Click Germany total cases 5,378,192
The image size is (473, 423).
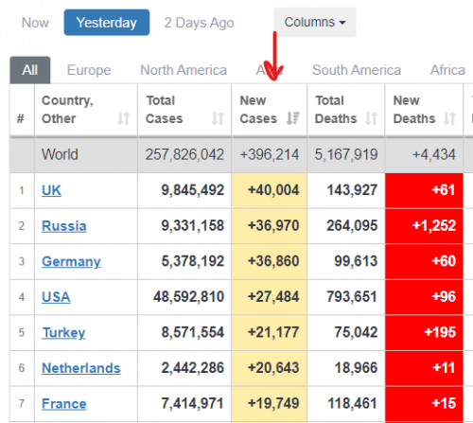[x=193, y=261]
